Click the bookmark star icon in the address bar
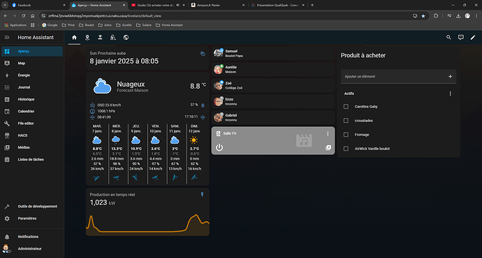The height and width of the screenshot is (258, 482). [x=423, y=16]
